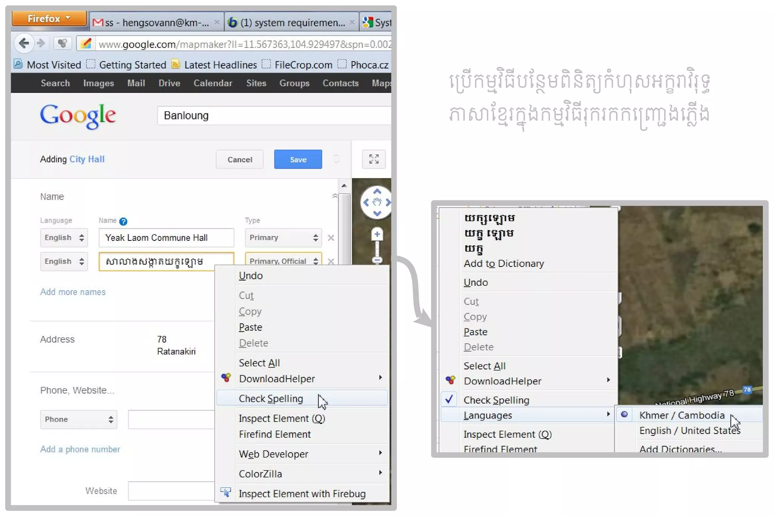The height and width of the screenshot is (516, 774).
Task: Click the City Hall link
Action: pyautogui.click(x=87, y=159)
